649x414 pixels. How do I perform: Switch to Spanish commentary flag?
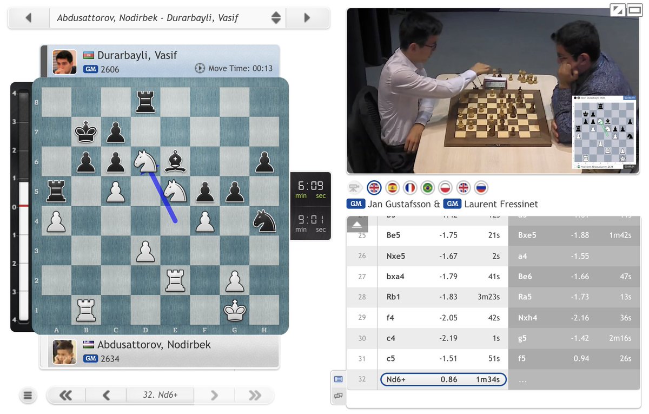pyautogui.click(x=392, y=188)
